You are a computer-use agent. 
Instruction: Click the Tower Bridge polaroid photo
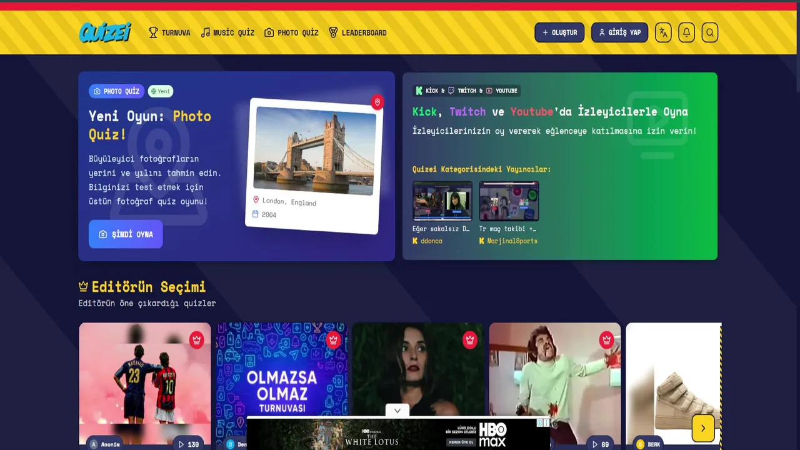pyautogui.click(x=314, y=150)
